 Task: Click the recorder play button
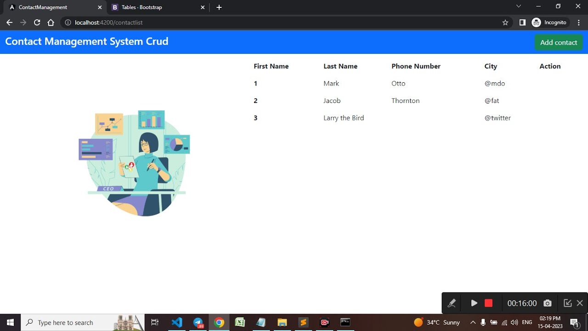coord(474,303)
